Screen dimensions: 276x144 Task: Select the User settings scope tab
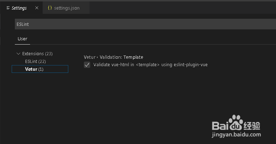(x=22, y=39)
